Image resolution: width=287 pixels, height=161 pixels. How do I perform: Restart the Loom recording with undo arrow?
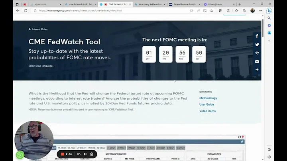(79, 154)
